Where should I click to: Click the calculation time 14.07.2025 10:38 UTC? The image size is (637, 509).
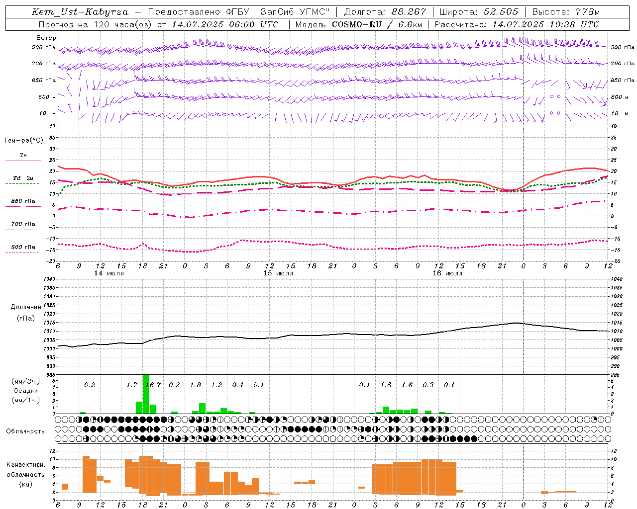click(x=545, y=24)
